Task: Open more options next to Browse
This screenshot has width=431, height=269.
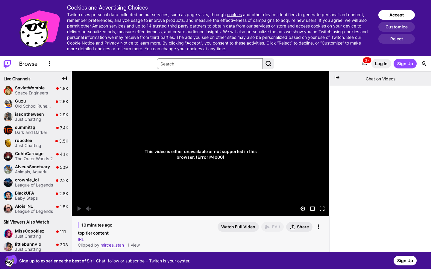Action: 49,64
